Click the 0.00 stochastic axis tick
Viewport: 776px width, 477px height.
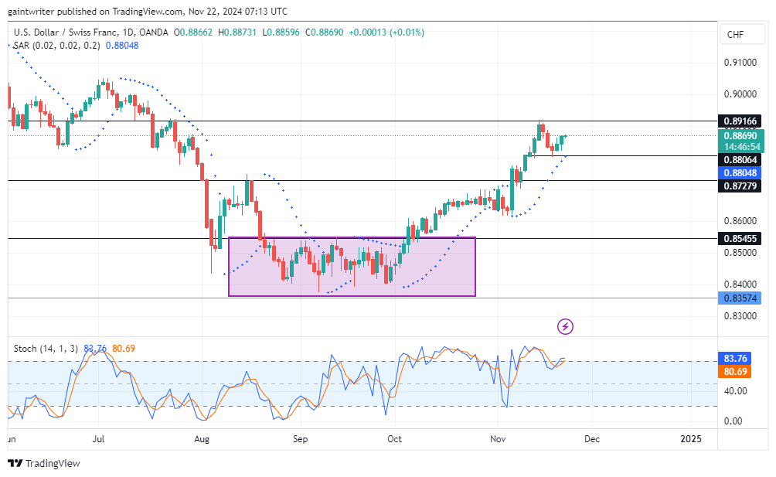pos(733,421)
